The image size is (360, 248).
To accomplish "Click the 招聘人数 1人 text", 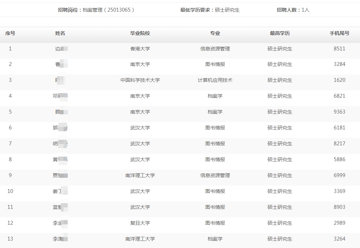I will pyautogui.click(x=293, y=10).
